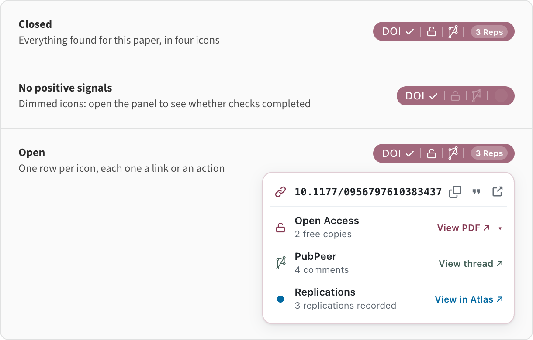Toggle the Closed row DOI badge
The width and height of the screenshot is (533, 340).
click(x=443, y=32)
